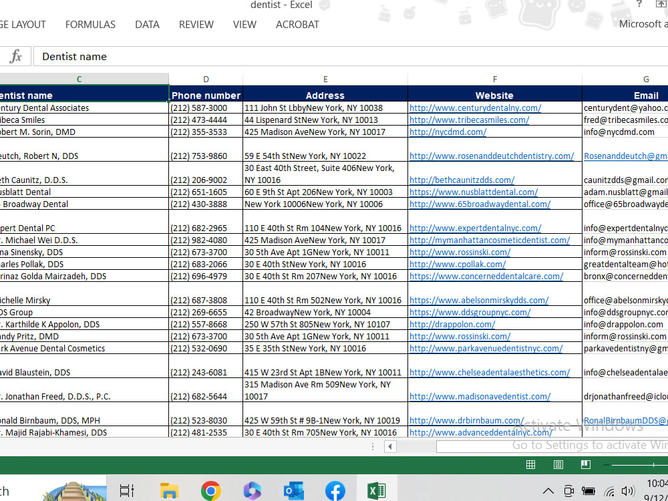
Task: Open the volume speaker tray icon
Action: [627, 491]
